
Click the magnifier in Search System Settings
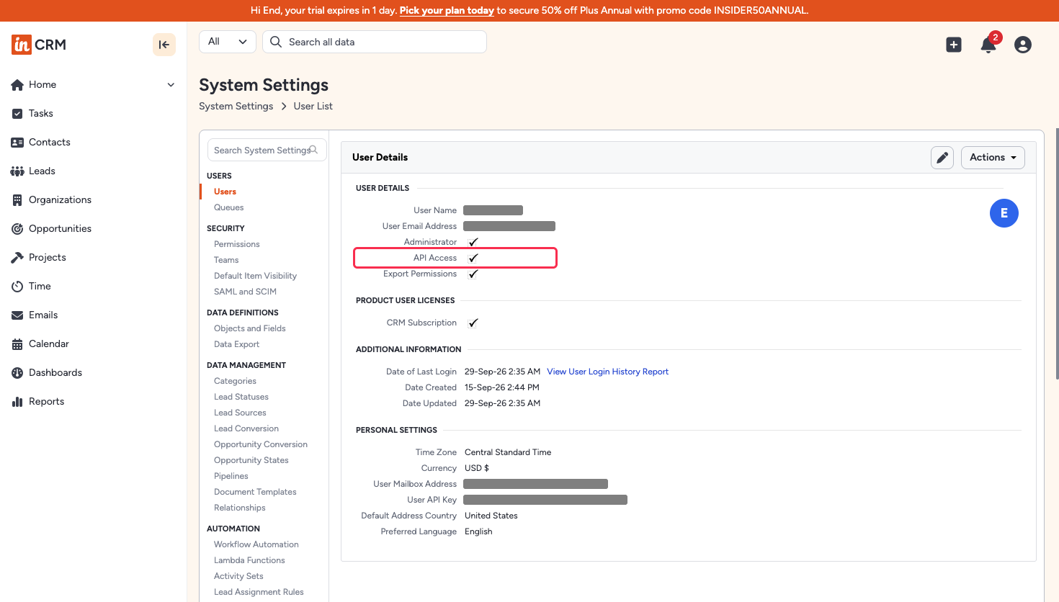(x=313, y=150)
